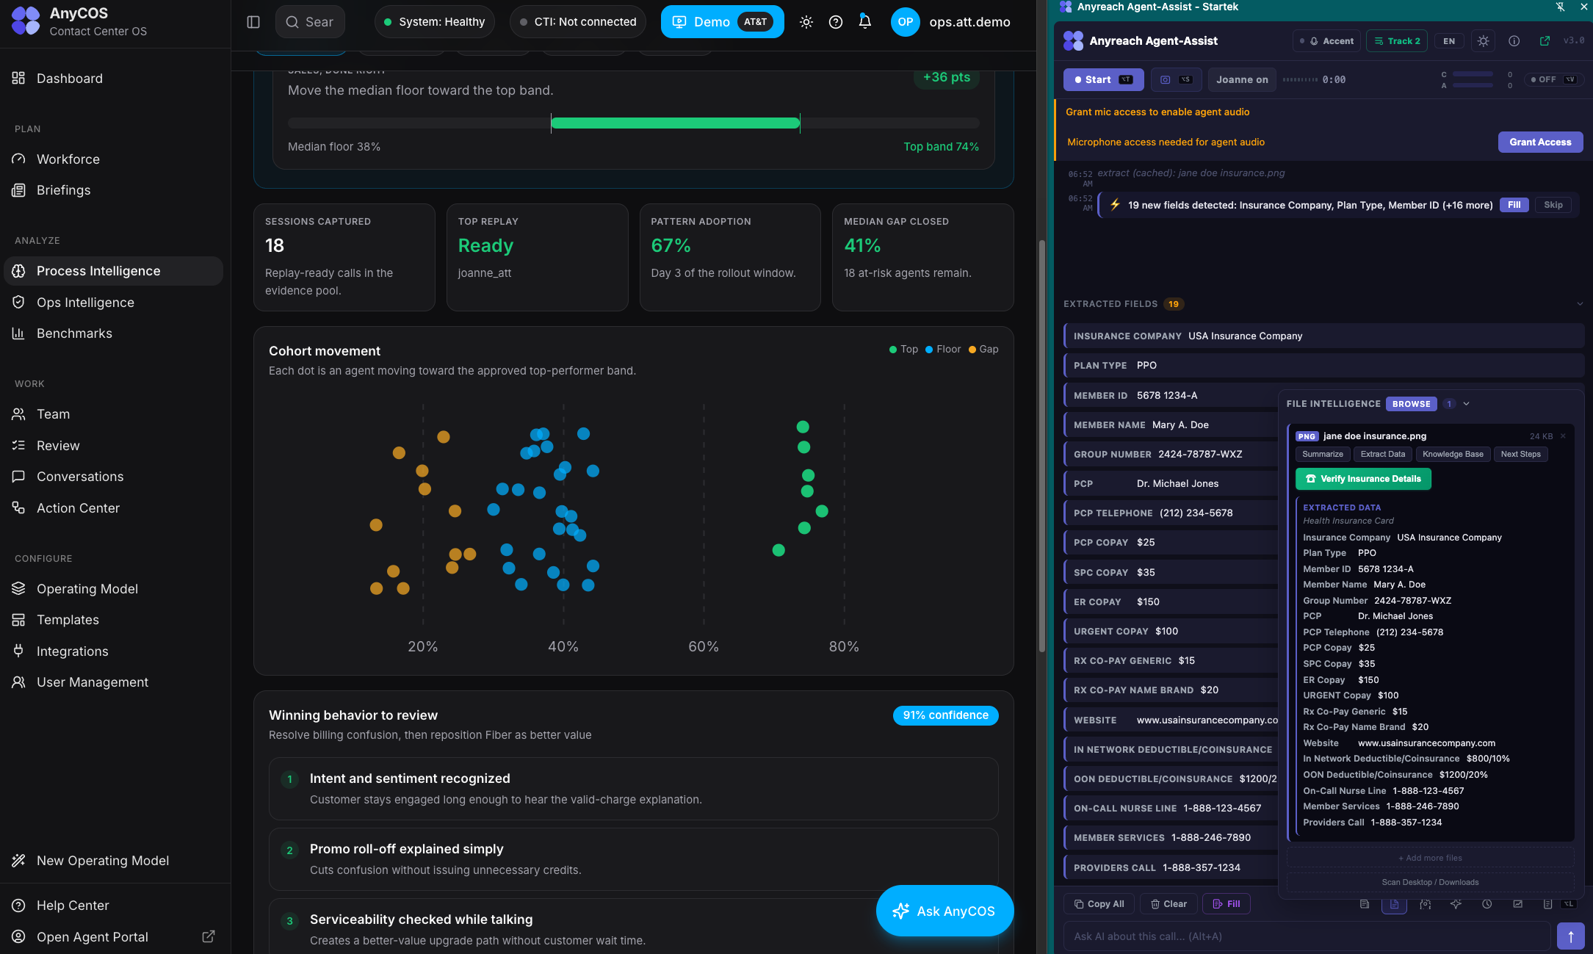Click Add more files drop zone

1429,858
